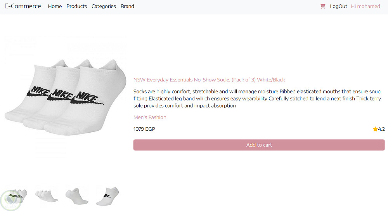This screenshot has width=388, height=211.
Task: Log out using the LogOut link
Action: [x=338, y=6]
